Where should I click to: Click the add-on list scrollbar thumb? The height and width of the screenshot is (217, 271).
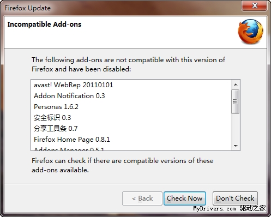tap(236, 101)
